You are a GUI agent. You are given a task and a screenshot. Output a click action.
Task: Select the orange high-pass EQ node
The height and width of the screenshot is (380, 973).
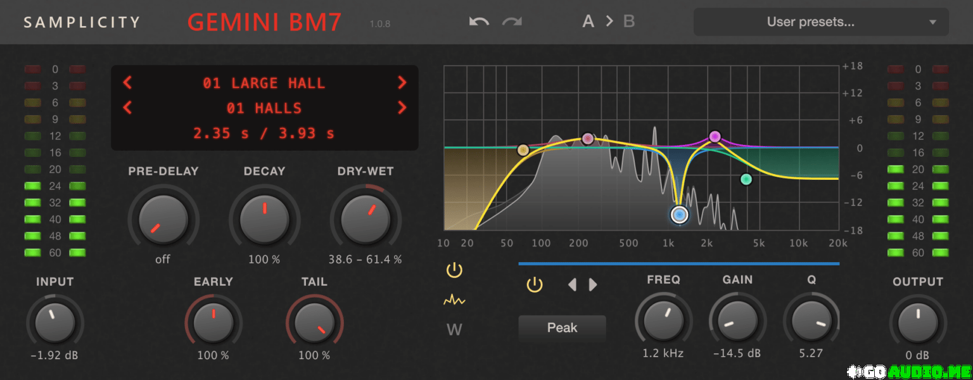point(523,150)
